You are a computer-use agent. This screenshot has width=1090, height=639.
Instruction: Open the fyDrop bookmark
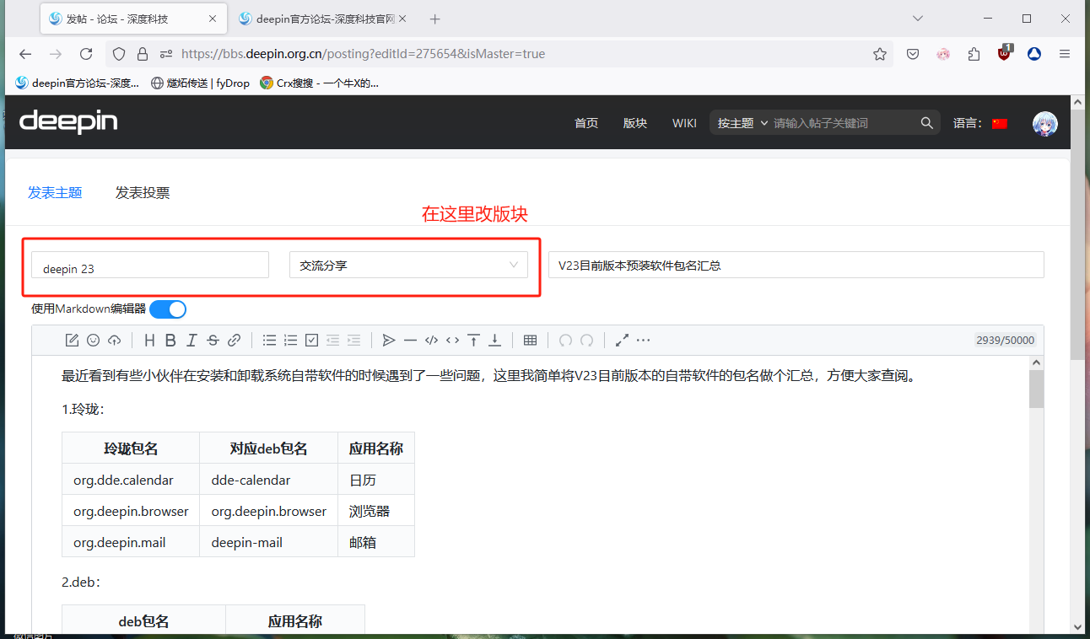tap(200, 83)
